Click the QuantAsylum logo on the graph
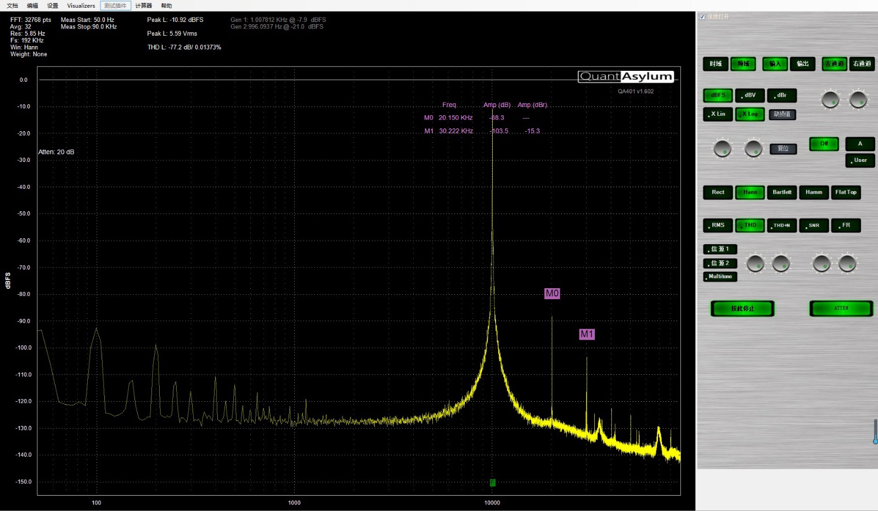This screenshot has width=878, height=511. click(x=626, y=77)
